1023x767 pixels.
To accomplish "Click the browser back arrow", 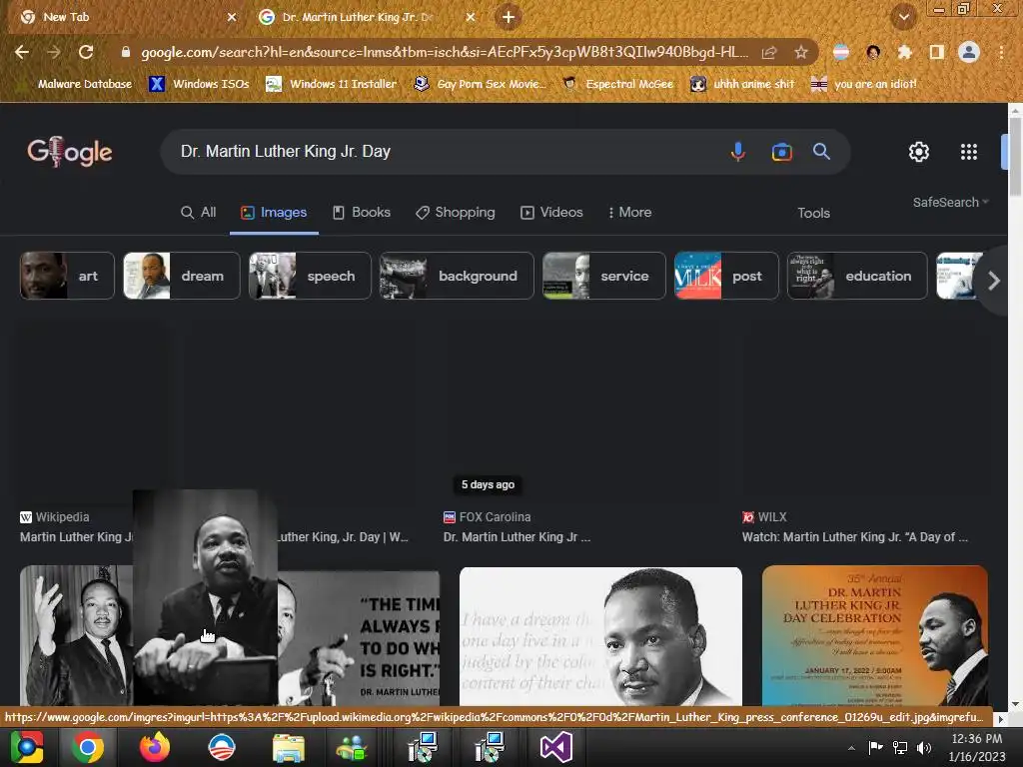I will tap(22, 52).
